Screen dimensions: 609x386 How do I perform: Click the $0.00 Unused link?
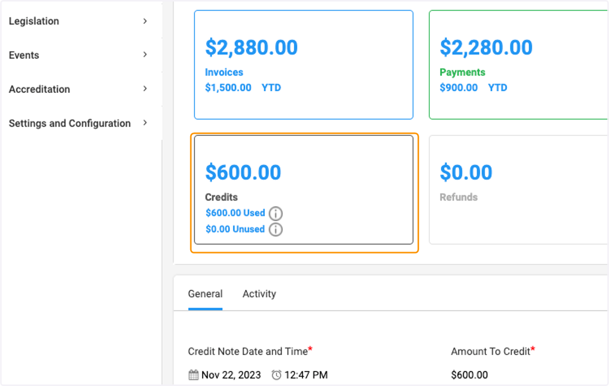click(x=235, y=229)
